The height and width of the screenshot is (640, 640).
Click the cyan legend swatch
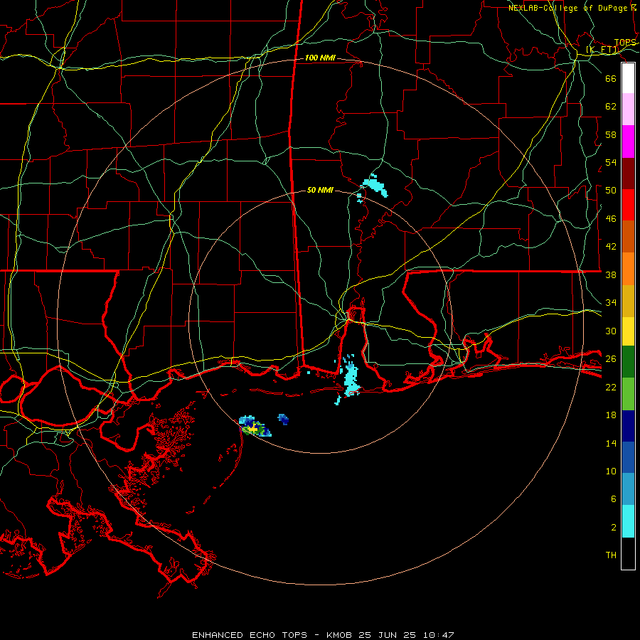[x=628, y=521]
